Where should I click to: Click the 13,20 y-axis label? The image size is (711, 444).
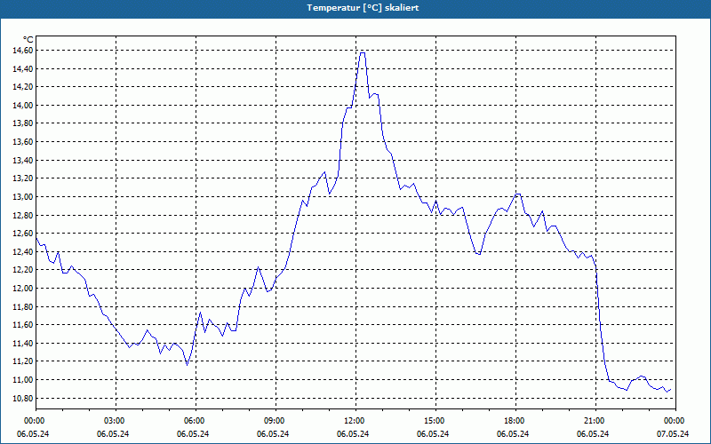(23, 178)
